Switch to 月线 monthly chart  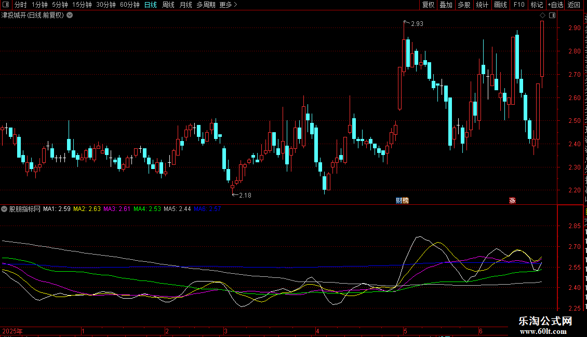click(x=185, y=5)
